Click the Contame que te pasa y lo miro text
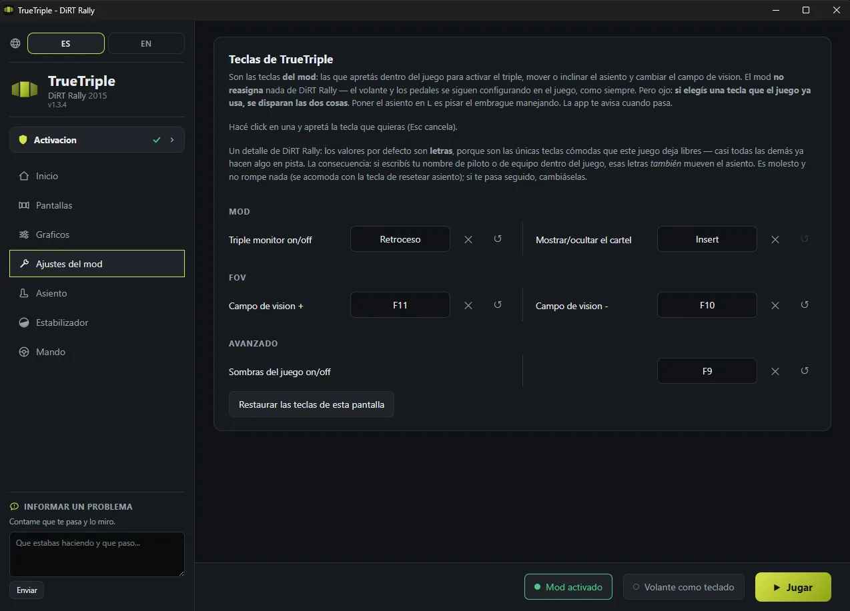850x611 pixels. tap(62, 522)
